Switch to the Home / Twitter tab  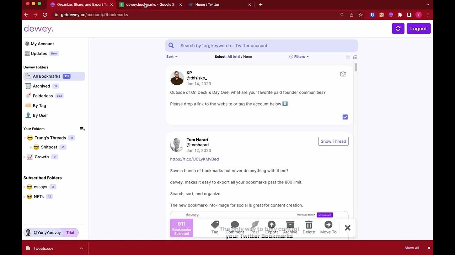pyautogui.click(x=219, y=5)
